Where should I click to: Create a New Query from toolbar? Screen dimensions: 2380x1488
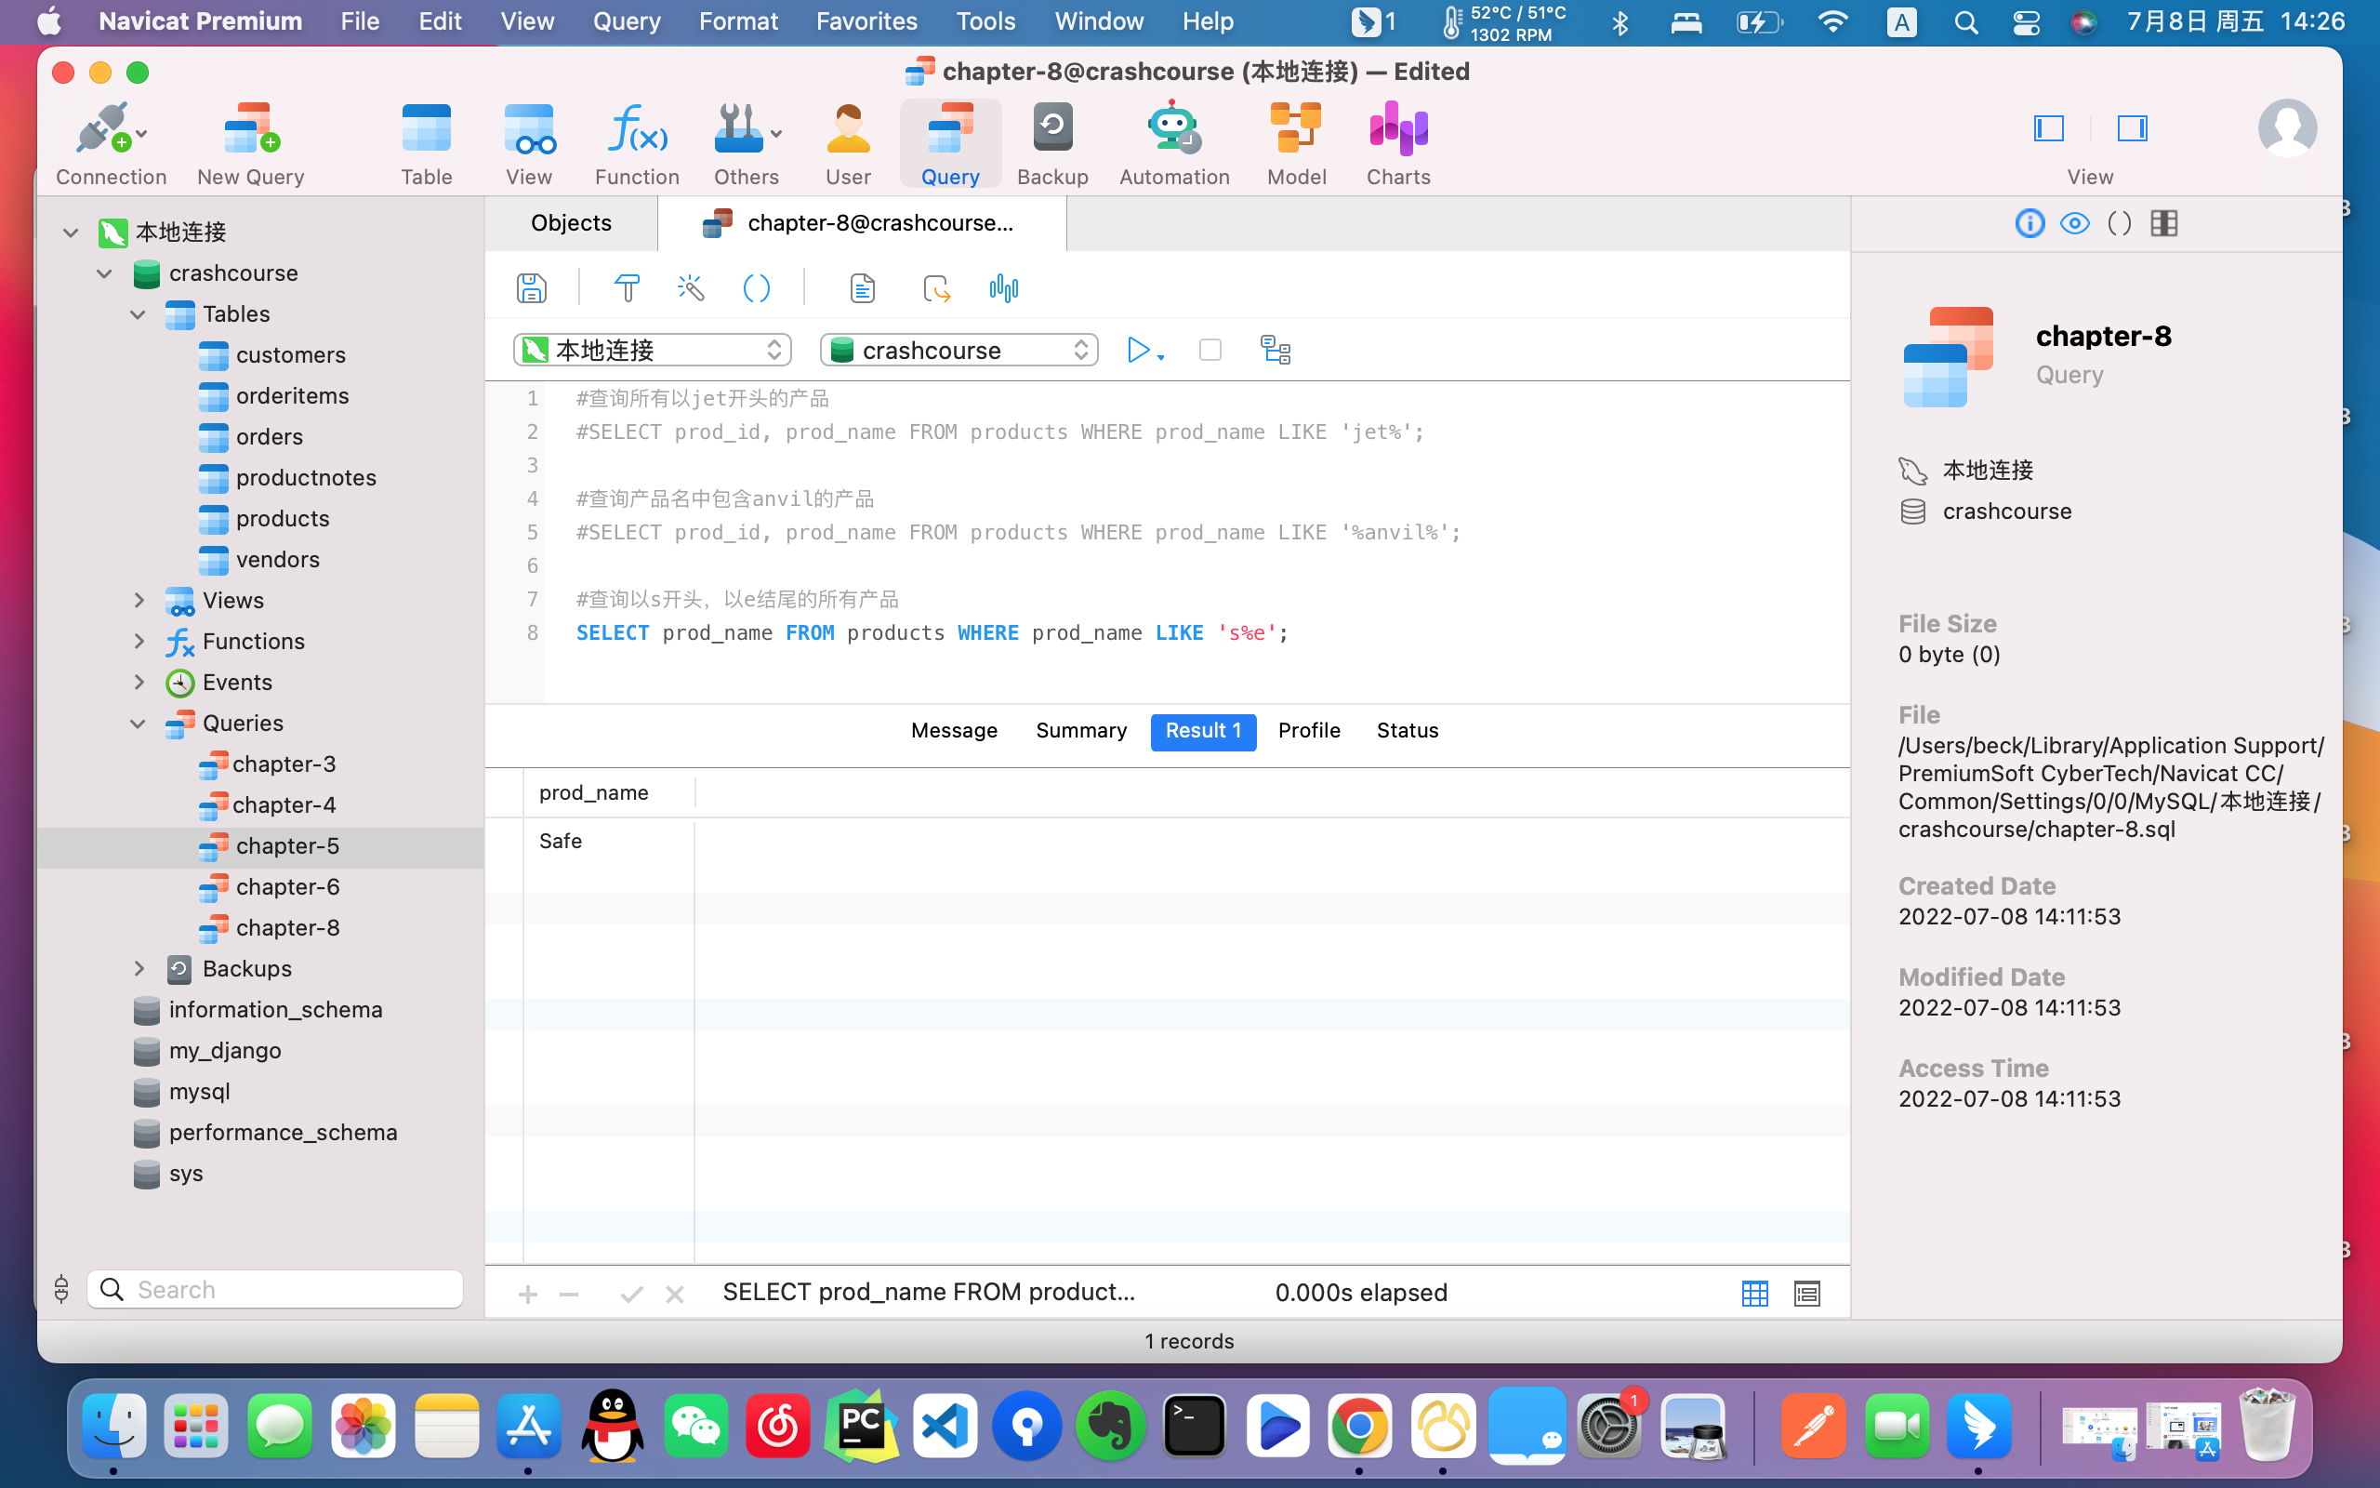[250, 143]
